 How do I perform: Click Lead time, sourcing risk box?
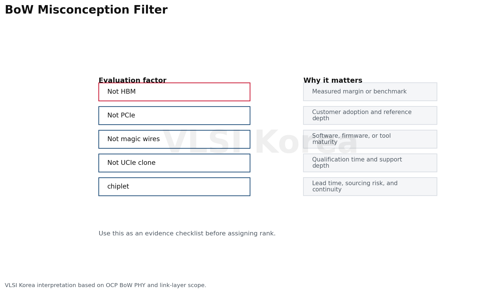pos(370,187)
